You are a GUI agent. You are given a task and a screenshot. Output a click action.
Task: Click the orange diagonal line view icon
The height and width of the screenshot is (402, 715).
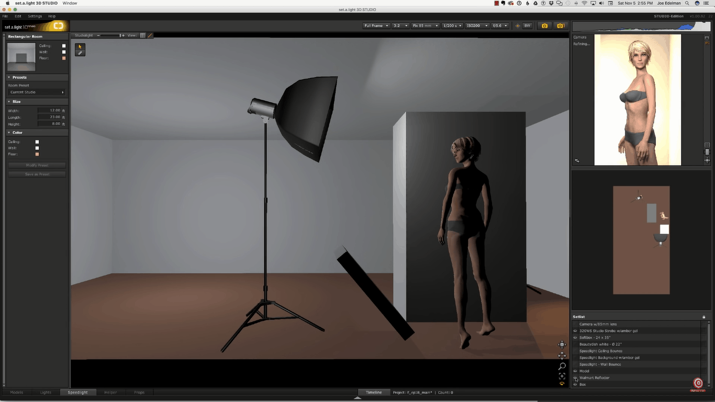[x=150, y=36]
